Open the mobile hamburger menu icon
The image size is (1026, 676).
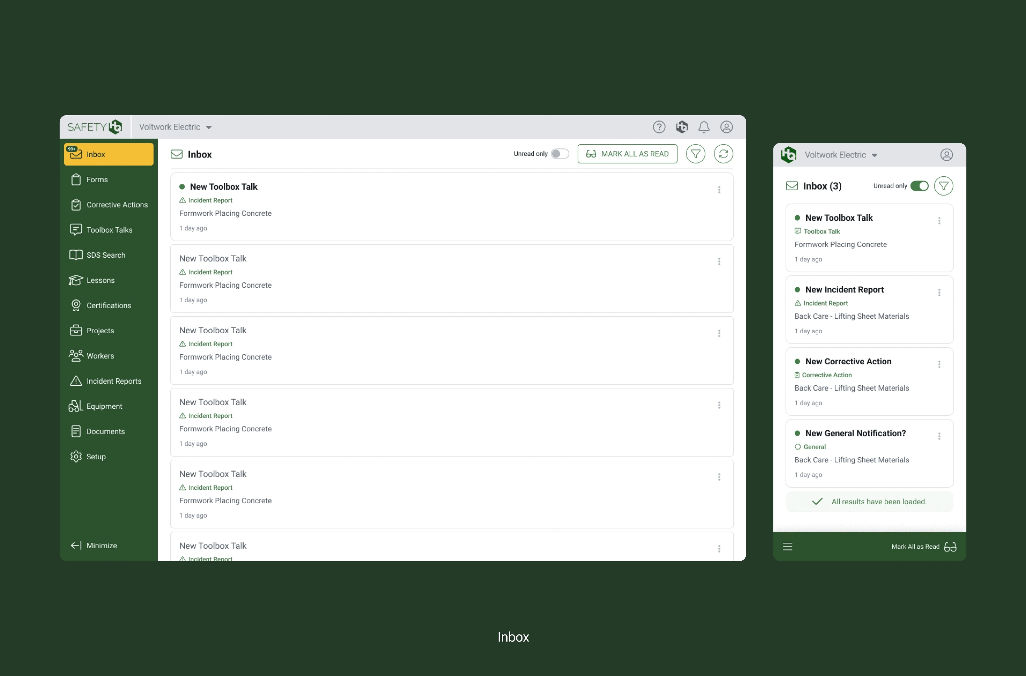[x=787, y=547]
